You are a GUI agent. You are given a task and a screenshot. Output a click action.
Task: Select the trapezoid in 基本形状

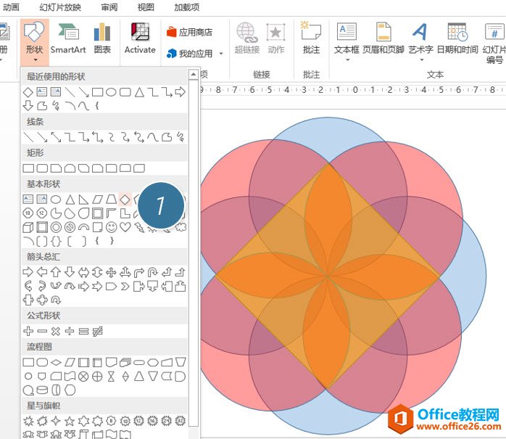tap(112, 200)
